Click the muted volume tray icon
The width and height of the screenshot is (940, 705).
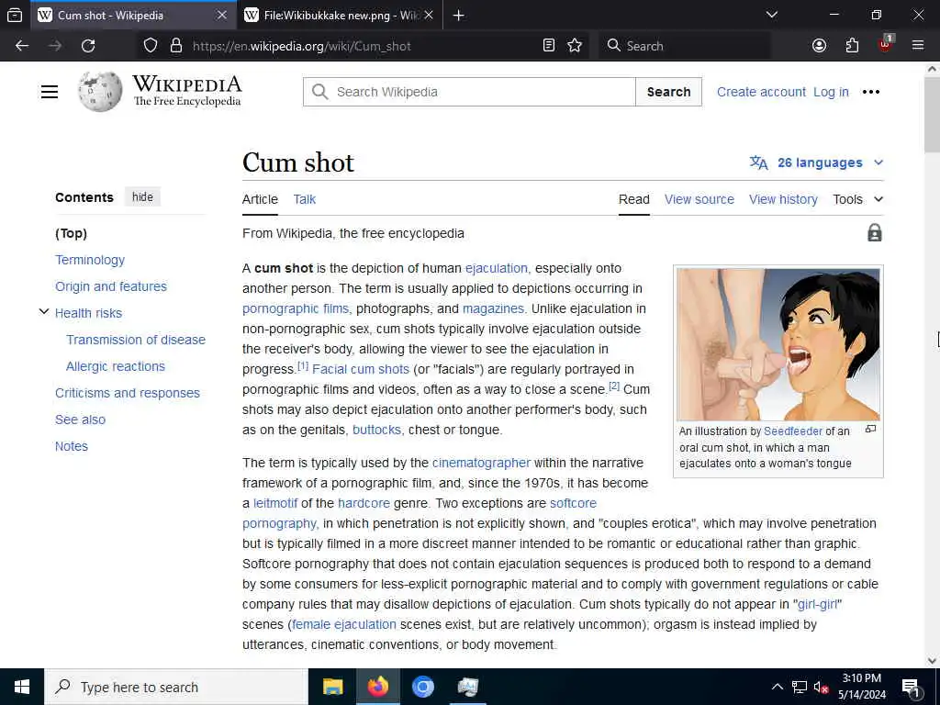(821, 687)
